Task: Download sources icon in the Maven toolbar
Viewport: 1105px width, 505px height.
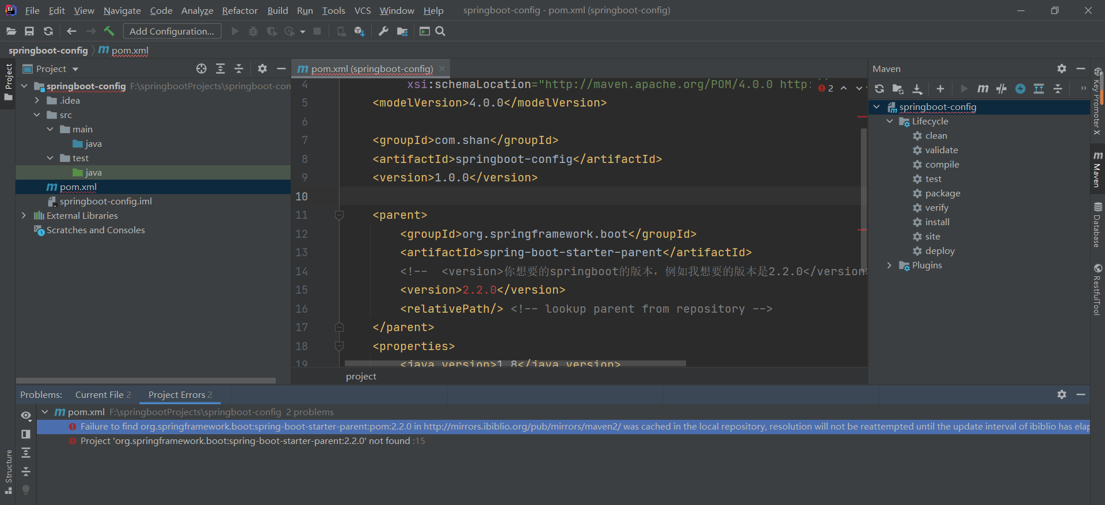Action: coord(917,89)
